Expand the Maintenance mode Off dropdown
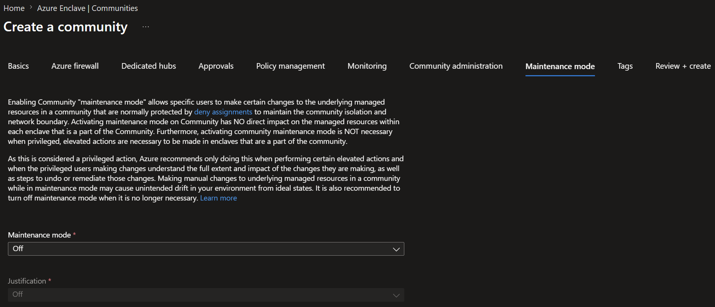Viewport: 715px width, 307px height. 206,249
